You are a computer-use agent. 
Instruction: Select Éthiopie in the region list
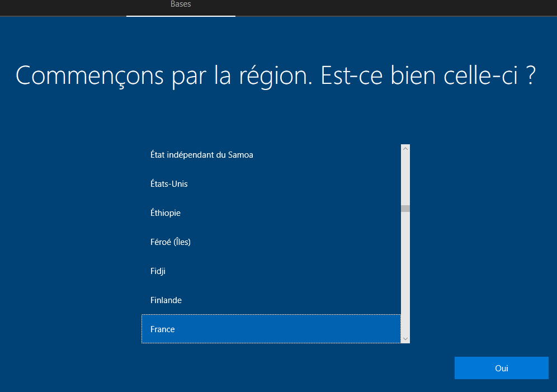(x=166, y=213)
